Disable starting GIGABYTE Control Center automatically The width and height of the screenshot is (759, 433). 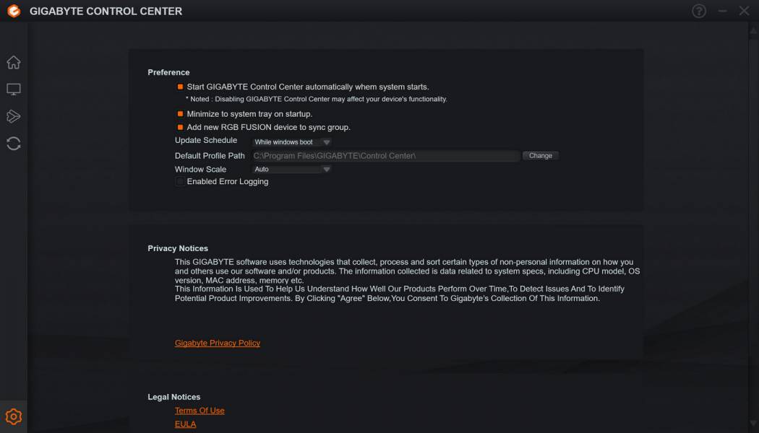click(179, 85)
